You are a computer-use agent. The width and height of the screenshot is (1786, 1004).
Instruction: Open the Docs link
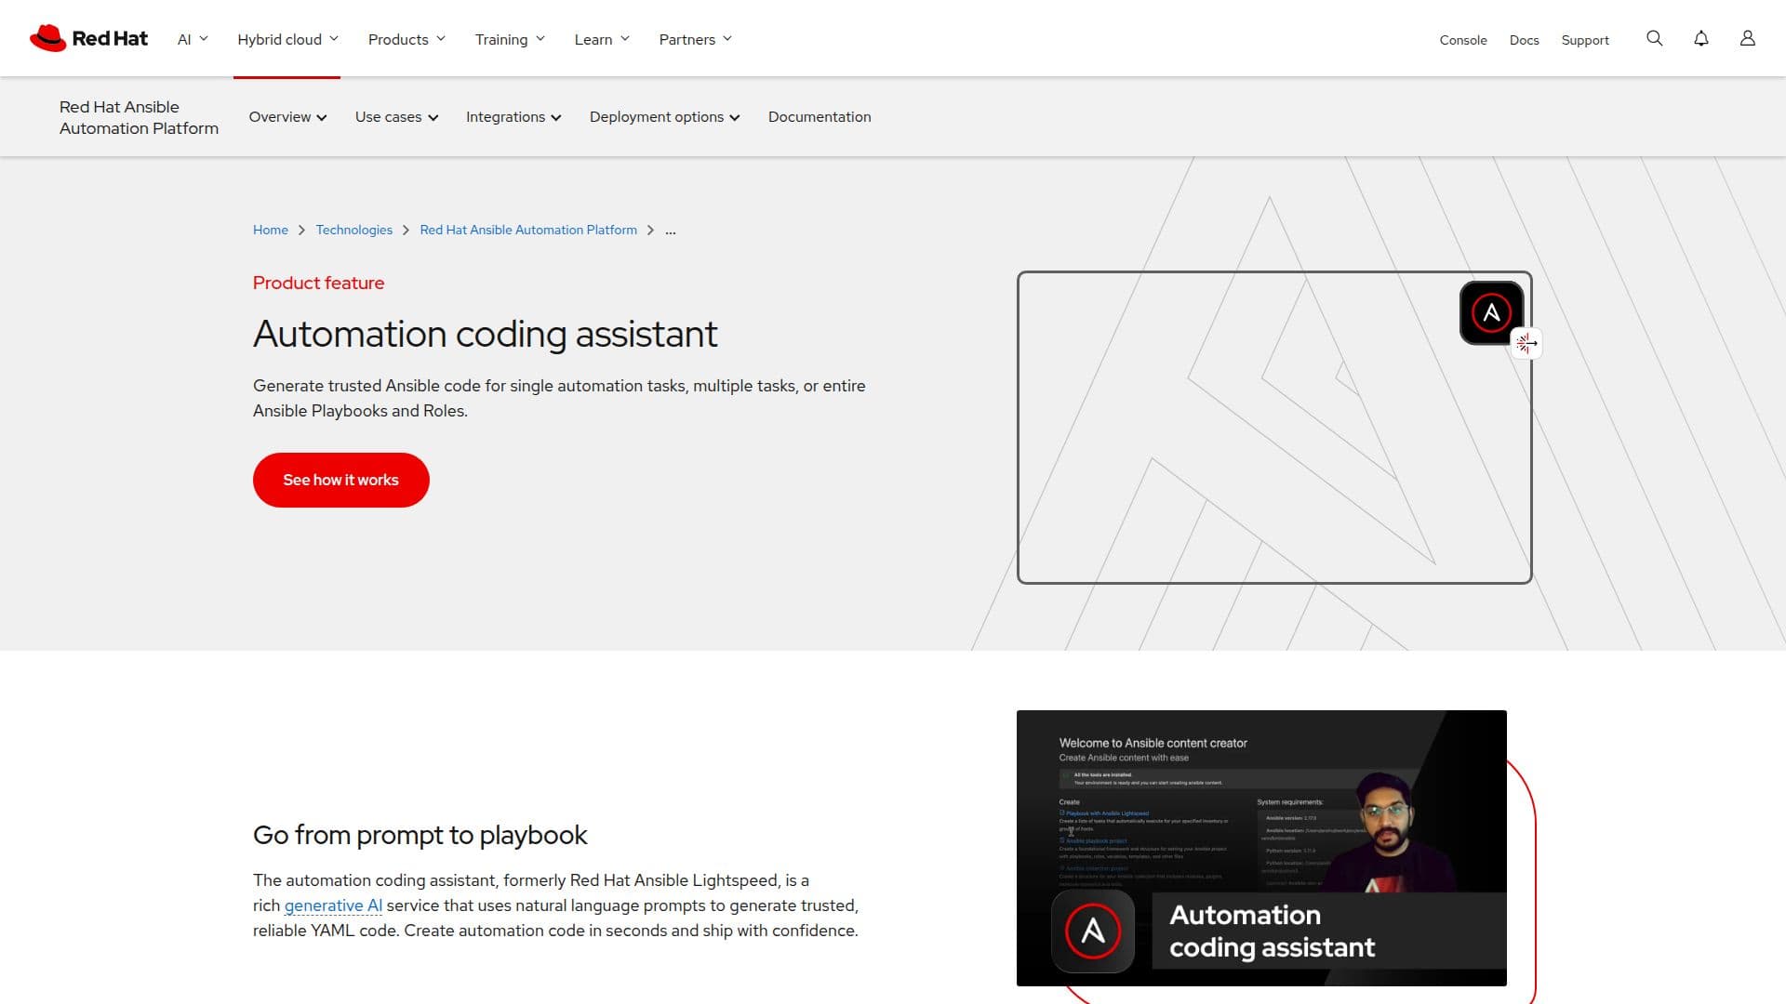[1524, 40]
